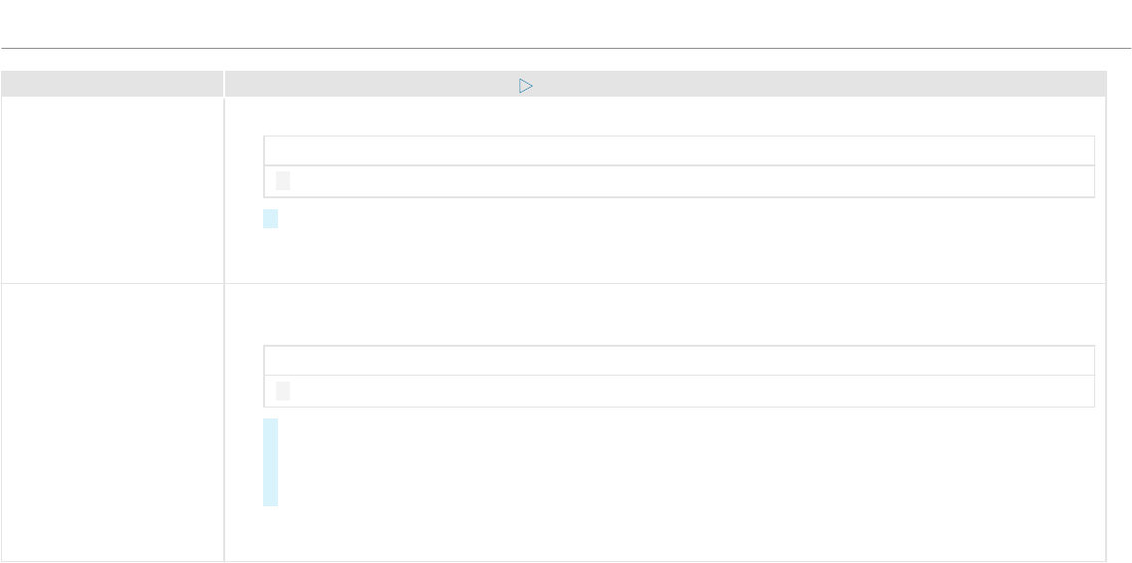This screenshot has width=1132, height=563.
Task: Select the wide gray header cell with triangle
Action: 665,83
